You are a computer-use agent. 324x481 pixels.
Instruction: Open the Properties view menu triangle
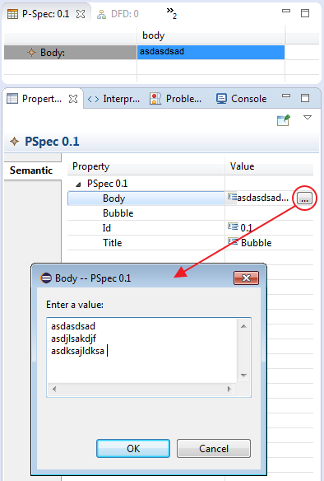[x=308, y=118]
